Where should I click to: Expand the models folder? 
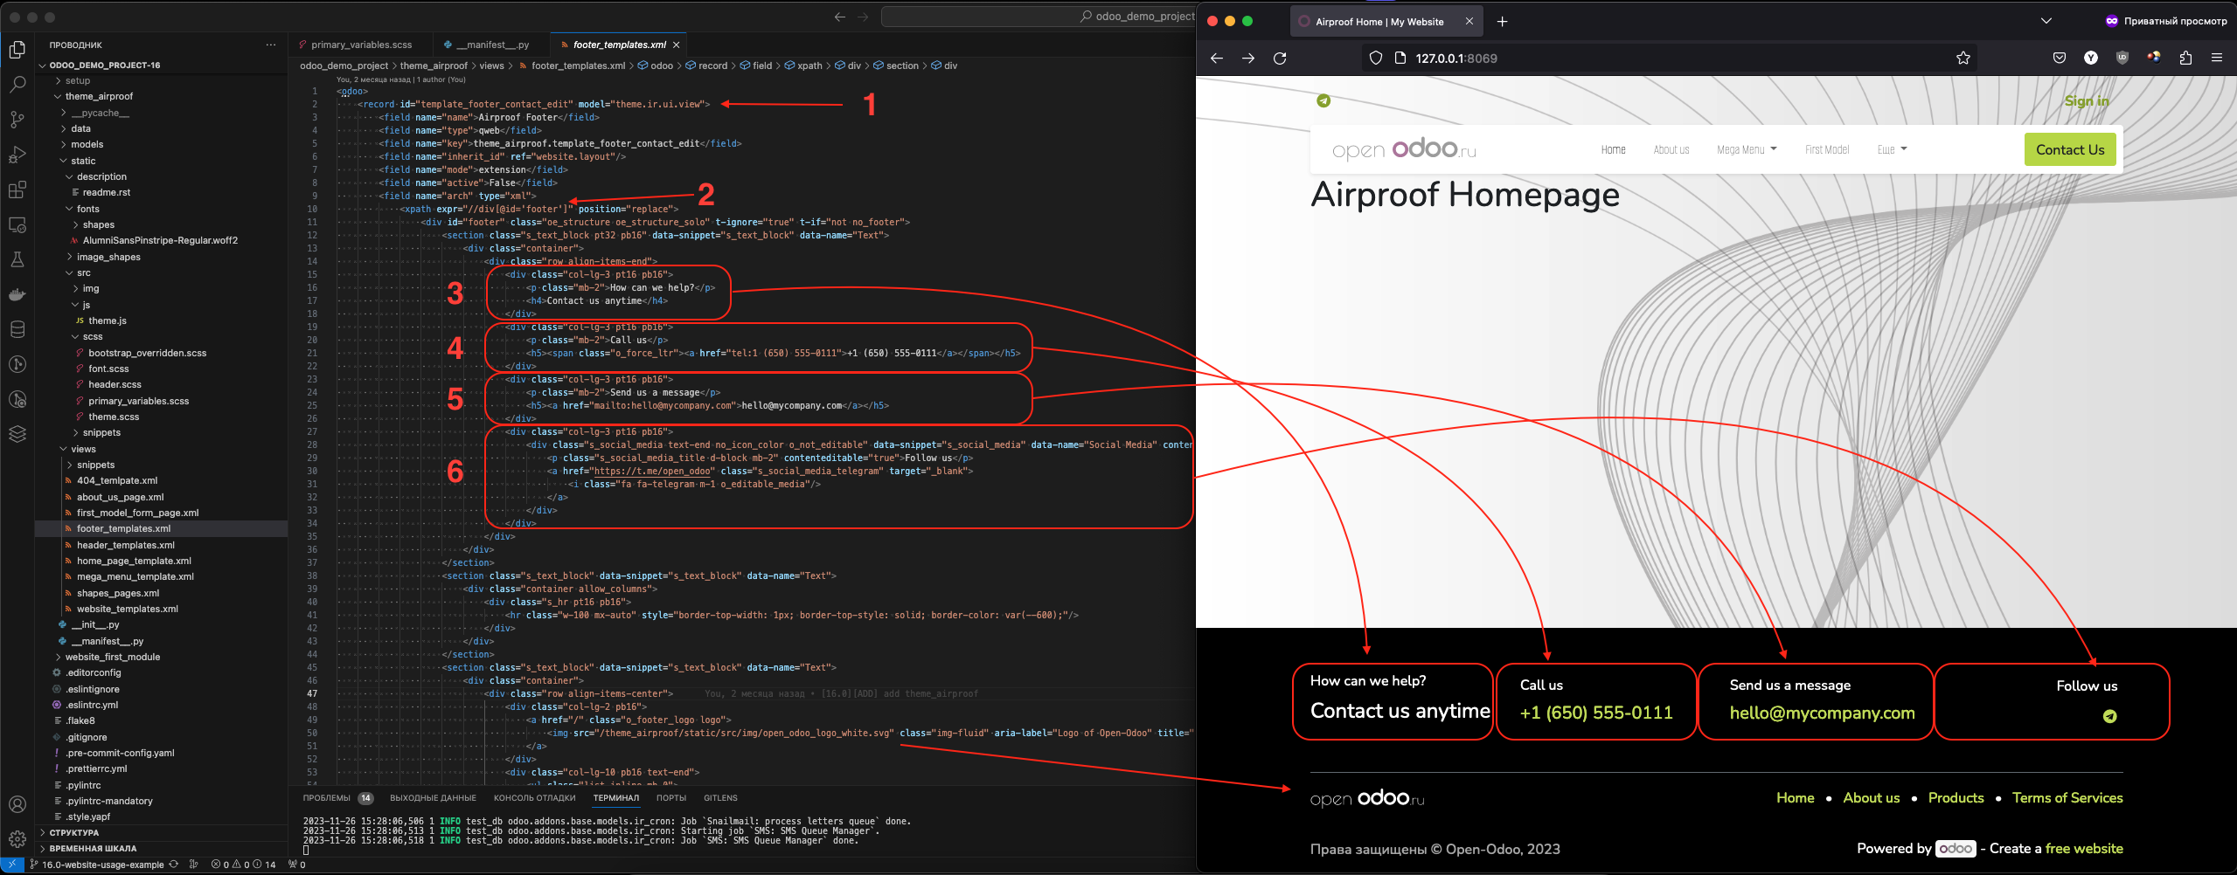(87, 144)
